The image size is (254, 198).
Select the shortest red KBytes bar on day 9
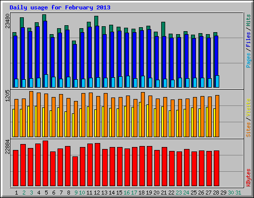[x=75, y=171]
